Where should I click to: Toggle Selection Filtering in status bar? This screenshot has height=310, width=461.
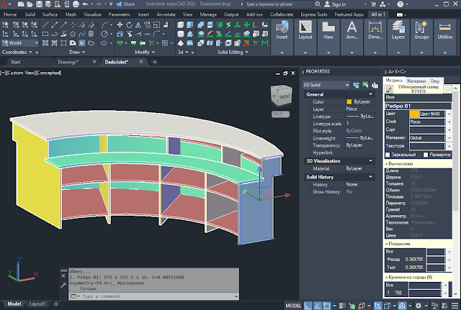pyautogui.click(x=388, y=306)
